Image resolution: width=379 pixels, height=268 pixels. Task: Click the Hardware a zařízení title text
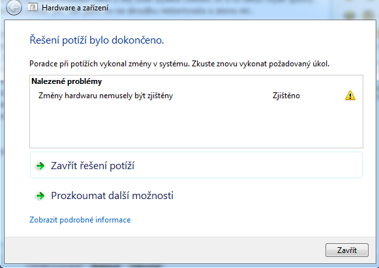tap(75, 8)
